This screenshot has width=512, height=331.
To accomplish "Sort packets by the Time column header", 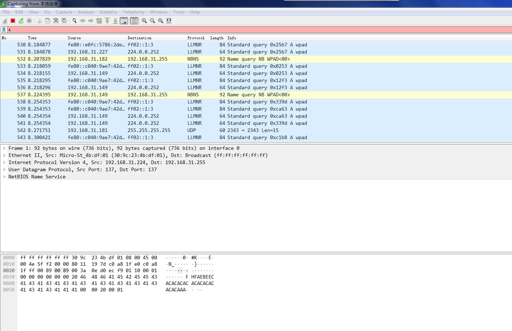I will [x=46, y=38].
